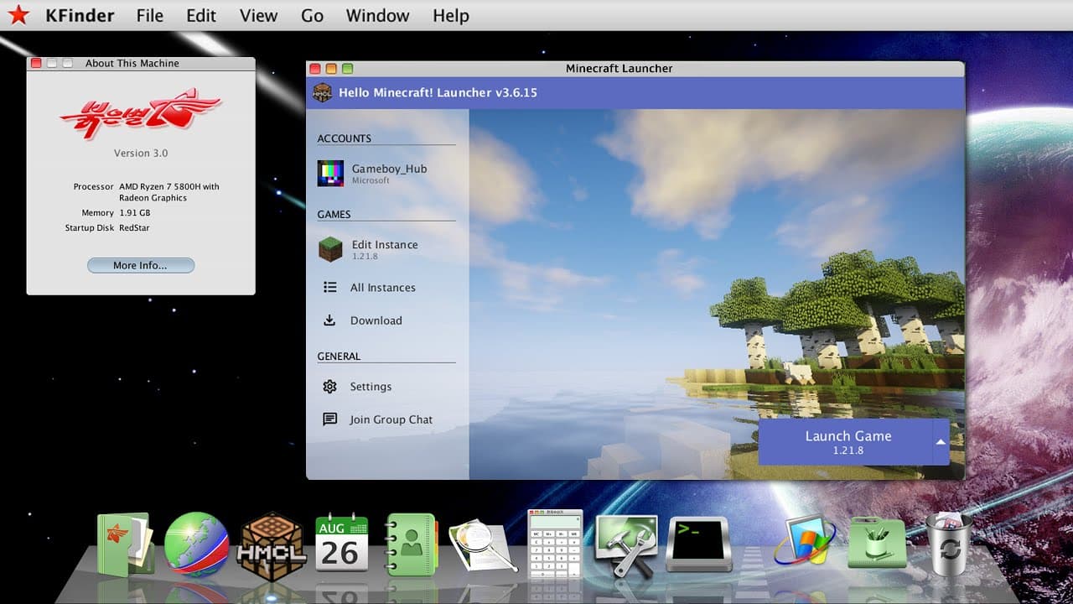Image resolution: width=1073 pixels, height=604 pixels.
Task: Open the green pencil-cup folder in dock
Action: [877, 544]
